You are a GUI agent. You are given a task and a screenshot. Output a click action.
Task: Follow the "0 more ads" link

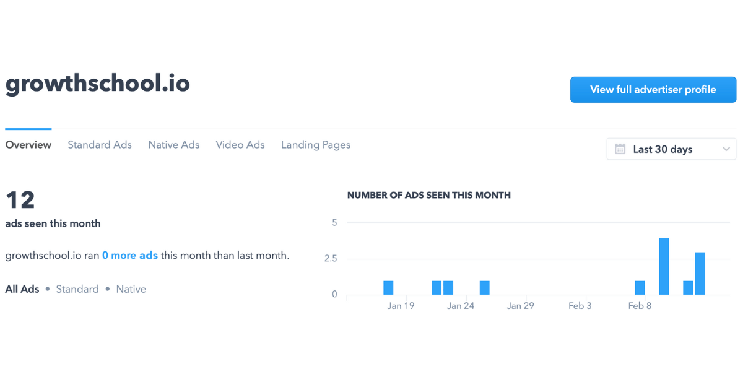coord(130,255)
